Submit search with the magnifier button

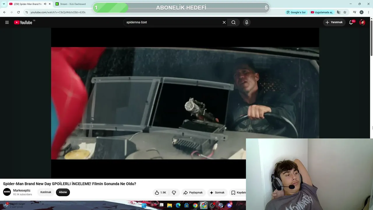coord(233,22)
